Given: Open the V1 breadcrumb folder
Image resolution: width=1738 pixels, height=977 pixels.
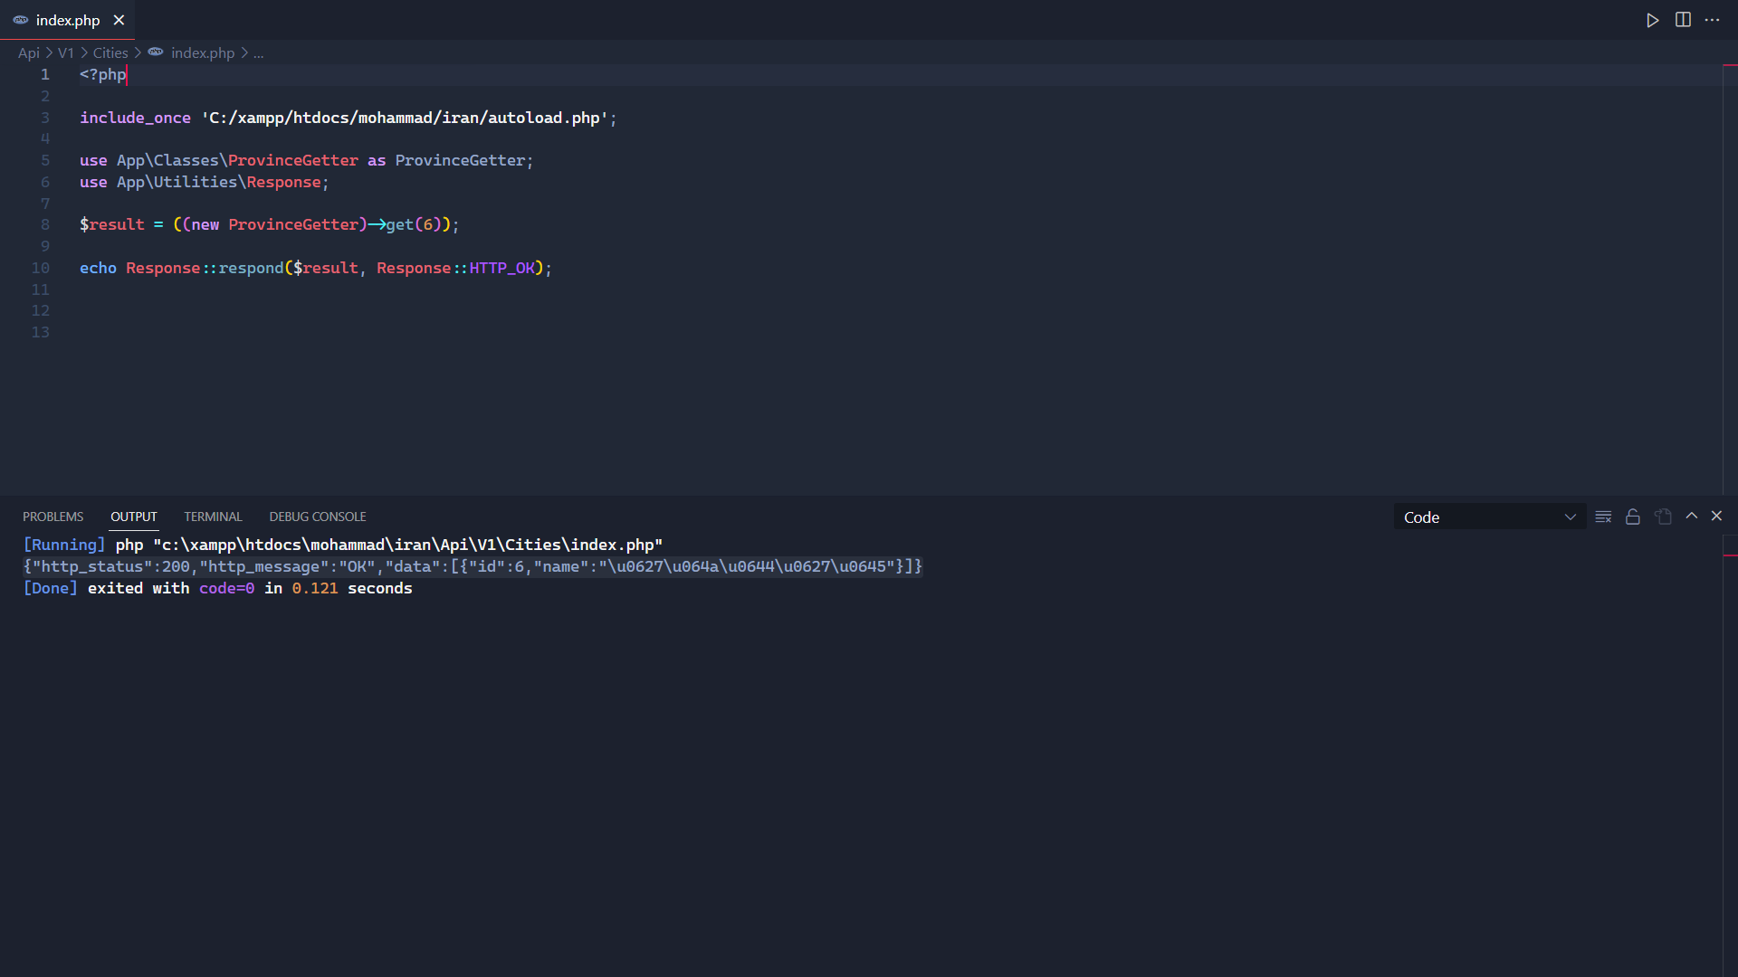Looking at the screenshot, I should (x=66, y=52).
